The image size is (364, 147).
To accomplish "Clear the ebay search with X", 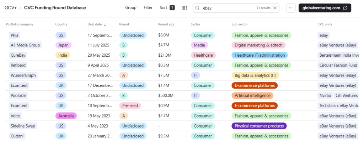I will click(275, 8).
